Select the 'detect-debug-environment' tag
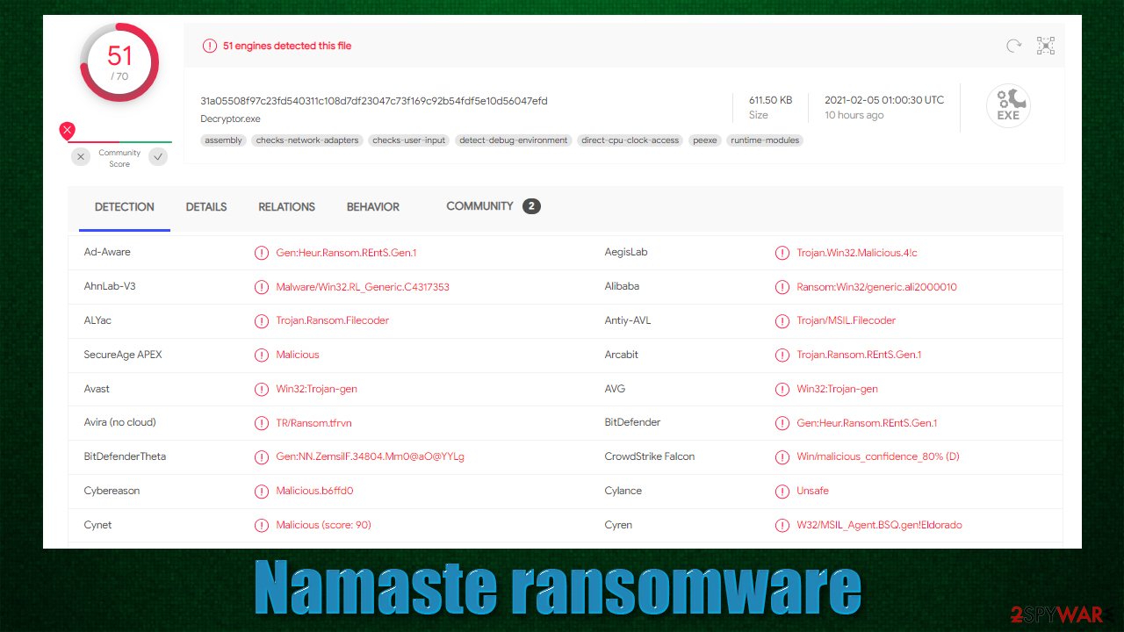Image resolution: width=1124 pixels, height=632 pixels. click(514, 140)
